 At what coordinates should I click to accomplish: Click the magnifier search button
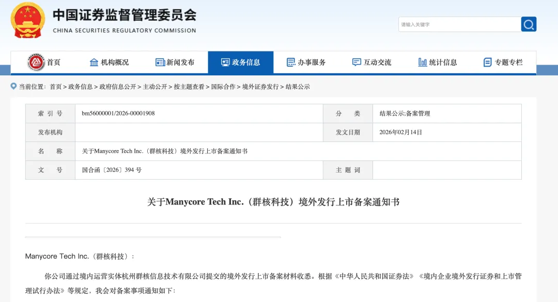pos(529,24)
